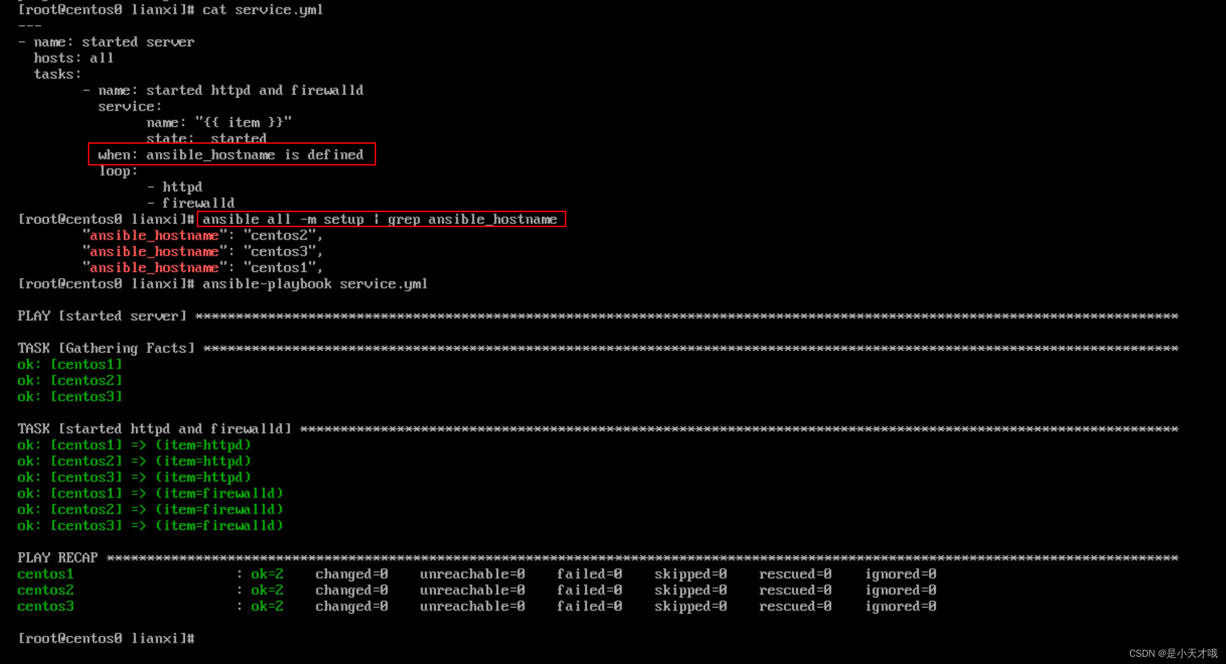Click the 'cat service.yml' command text
The width and height of the screenshot is (1226, 664).
coord(262,10)
